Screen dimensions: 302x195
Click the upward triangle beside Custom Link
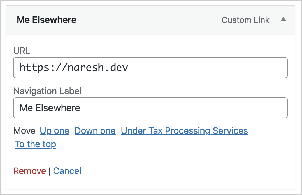tap(283, 20)
